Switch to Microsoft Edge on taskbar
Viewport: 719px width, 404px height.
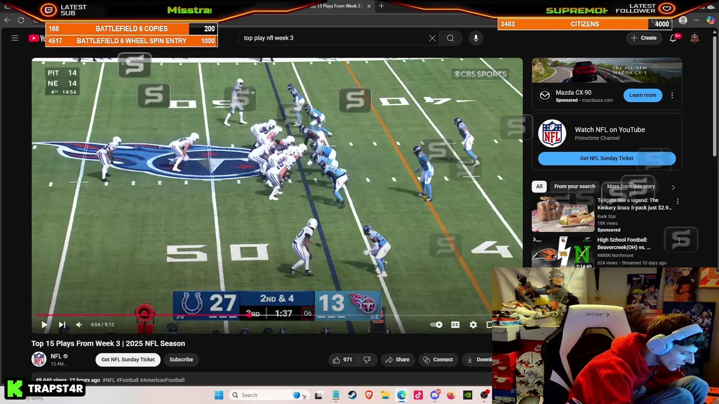(x=402, y=395)
